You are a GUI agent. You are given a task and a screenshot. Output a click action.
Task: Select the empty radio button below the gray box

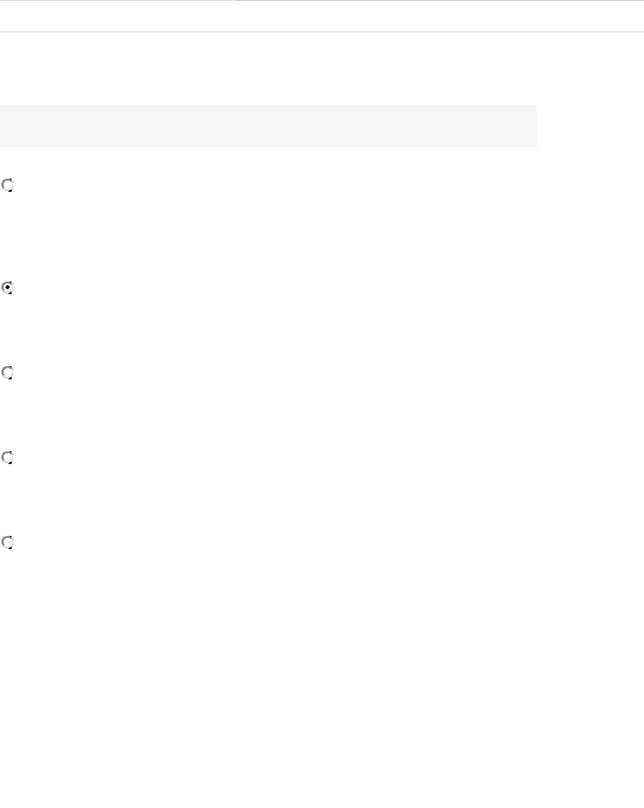8,186
